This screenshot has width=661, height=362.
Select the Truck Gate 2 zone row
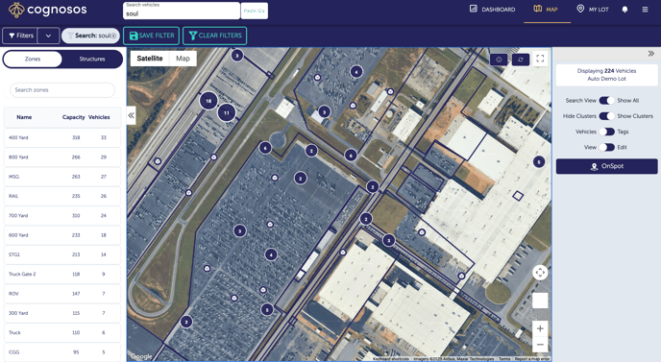62,274
